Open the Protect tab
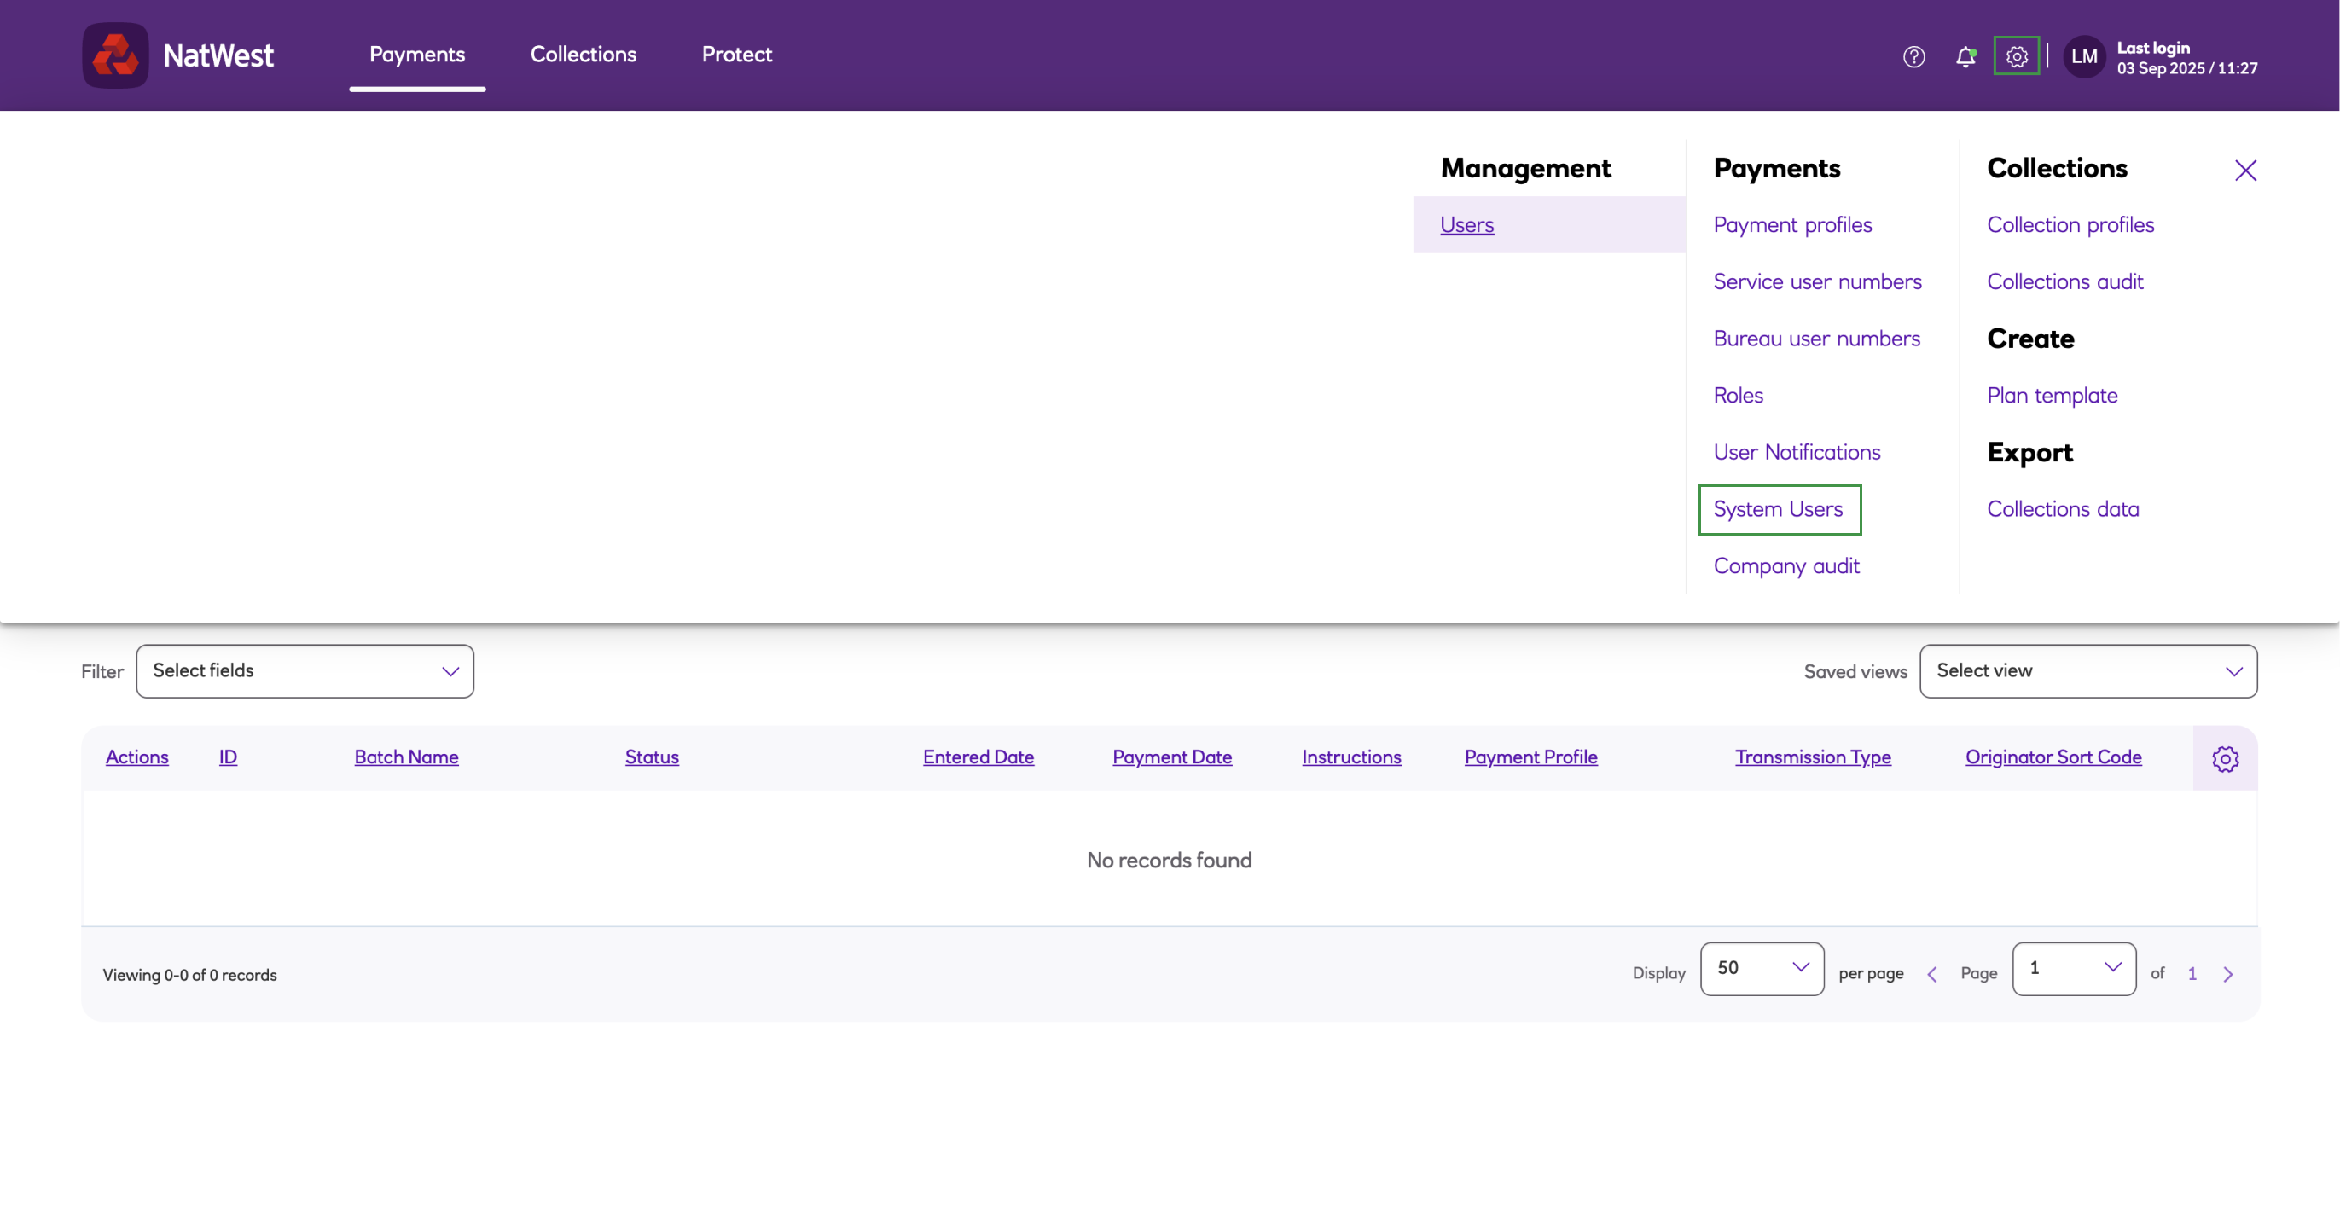 737,55
